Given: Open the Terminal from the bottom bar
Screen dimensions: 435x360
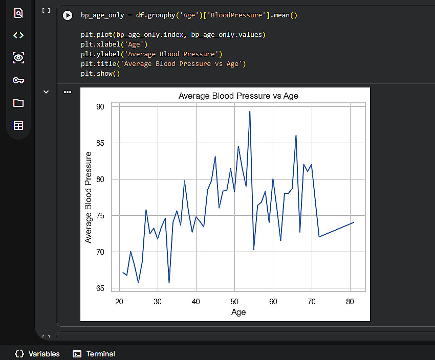Looking at the screenshot, I should [94, 354].
